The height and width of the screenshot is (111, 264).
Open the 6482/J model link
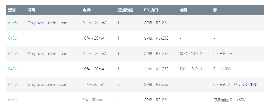(14, 85)
